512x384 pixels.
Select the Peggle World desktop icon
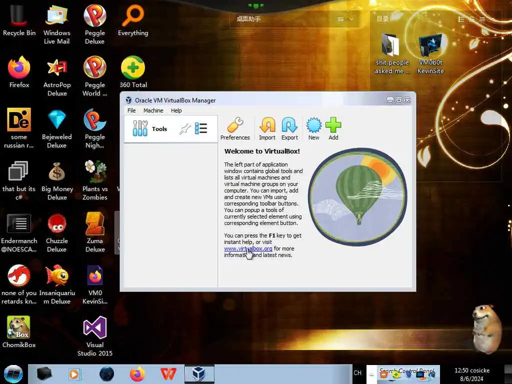(94, 76)
